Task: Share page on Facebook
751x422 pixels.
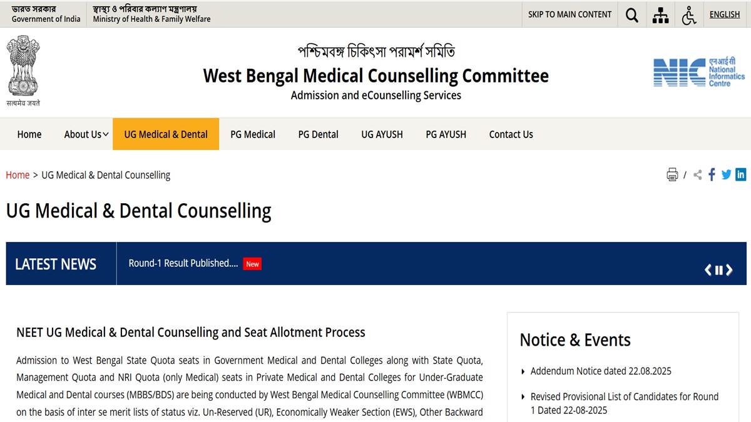Action: [712, 174]
